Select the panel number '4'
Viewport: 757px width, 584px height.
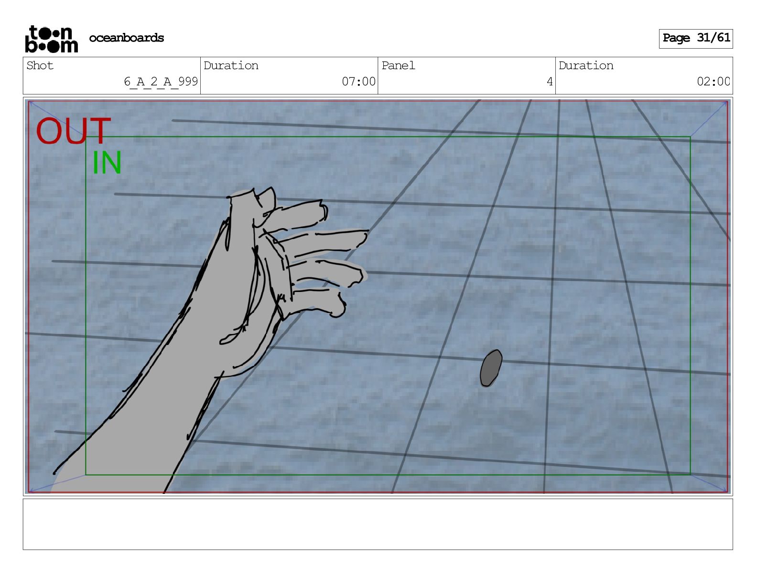(x=550, y=82)
